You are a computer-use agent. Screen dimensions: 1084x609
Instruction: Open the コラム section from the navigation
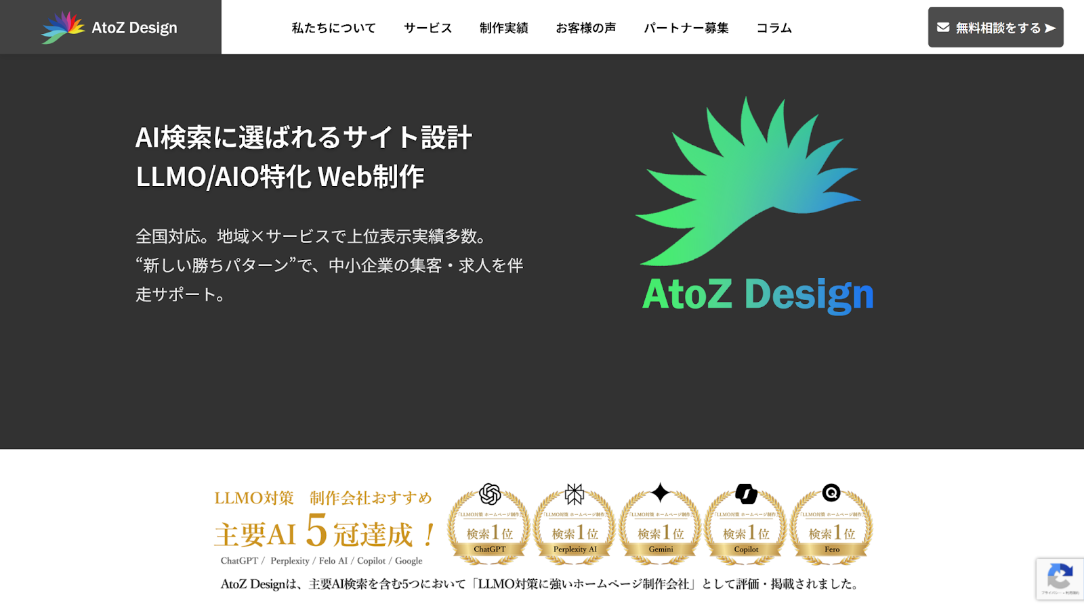pos(774,28)
